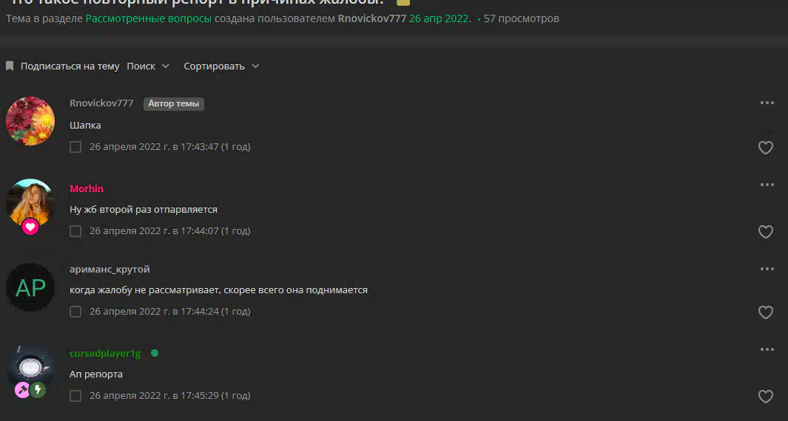Tick the checkbox on Rnovickov777's post
788x421 pixels.
point(75,147)
